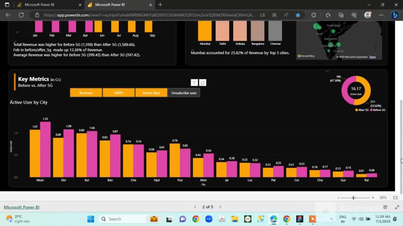This screenshot has width=403, height=226.
Task: Zoom out with the minus button
Action: click(339, 198)
